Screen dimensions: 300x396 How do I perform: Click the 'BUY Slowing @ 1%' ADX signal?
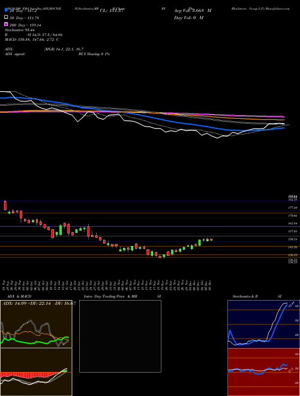click(x=94, y=54)
